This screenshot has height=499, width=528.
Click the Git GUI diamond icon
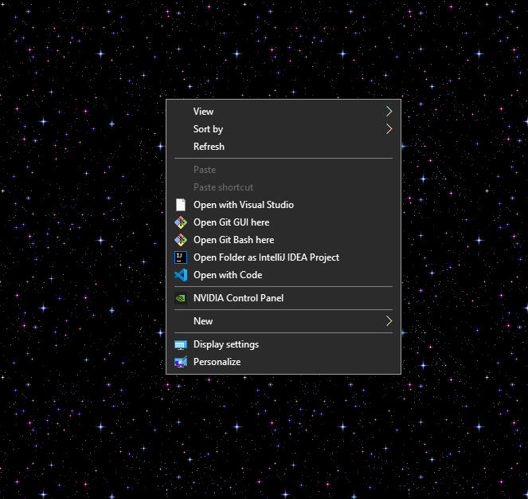[x=181, y=222]
